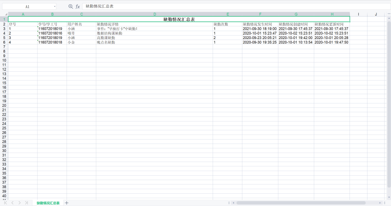This screenshot has height=206, width=391.
Task: Select column C header
Action: point(82,14)
